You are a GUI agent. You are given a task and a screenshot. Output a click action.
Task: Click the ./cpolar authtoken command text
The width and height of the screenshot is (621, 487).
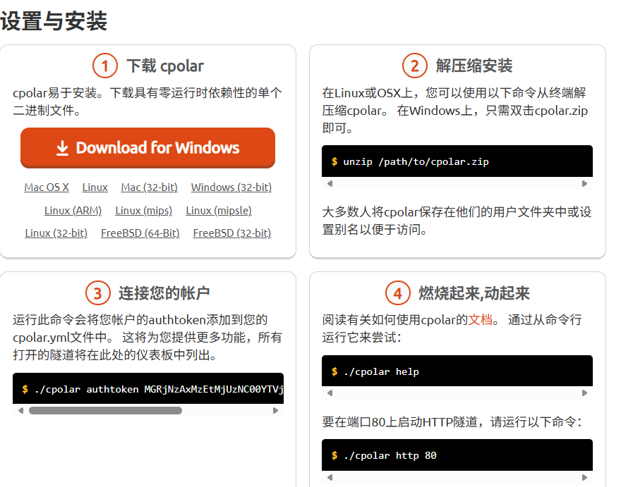tap(159, 389)
